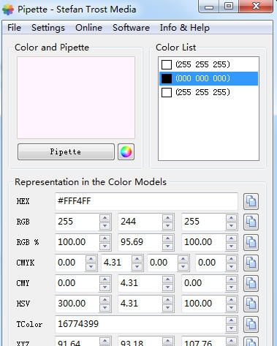Decrease CMY magenta 4.31 down arrow
Screen dimensions: 277x346
tap(168, 287)
